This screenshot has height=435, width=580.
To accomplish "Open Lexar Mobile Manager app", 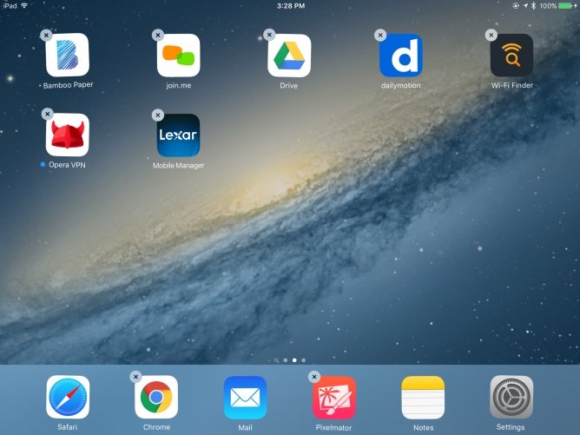I will pyautogui.click(x=178, y=135).
